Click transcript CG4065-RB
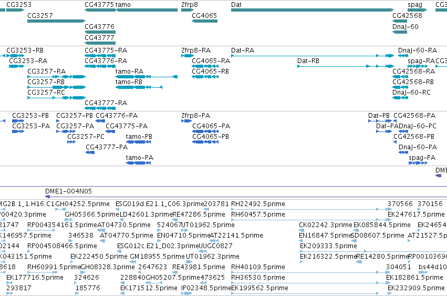This screenshot has height=296, width=447. click(211, 72)
